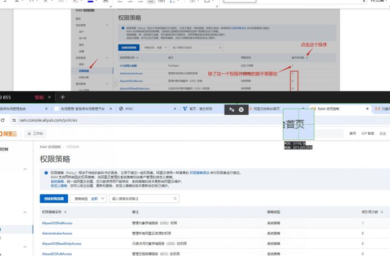Sort by 被引用次数 column sort icon
Viewport: 390px width, 256px height.
coord(382,212)
